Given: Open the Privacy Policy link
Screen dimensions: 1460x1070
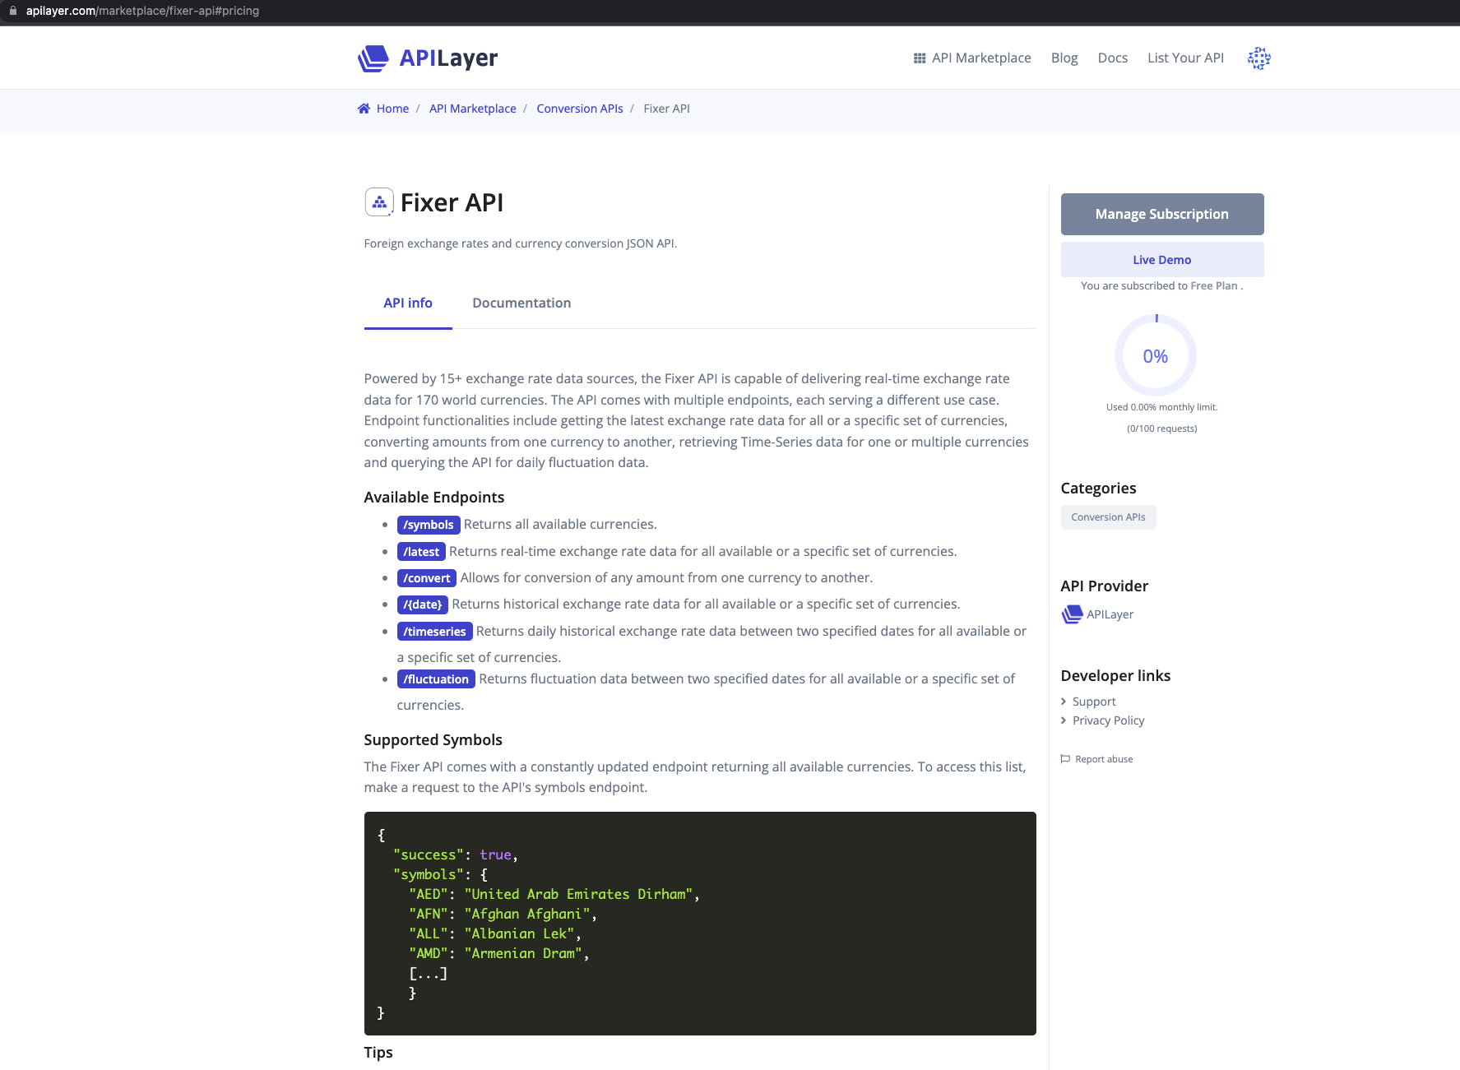Looking at the screenshot, I should click(x=1108, y=720).
